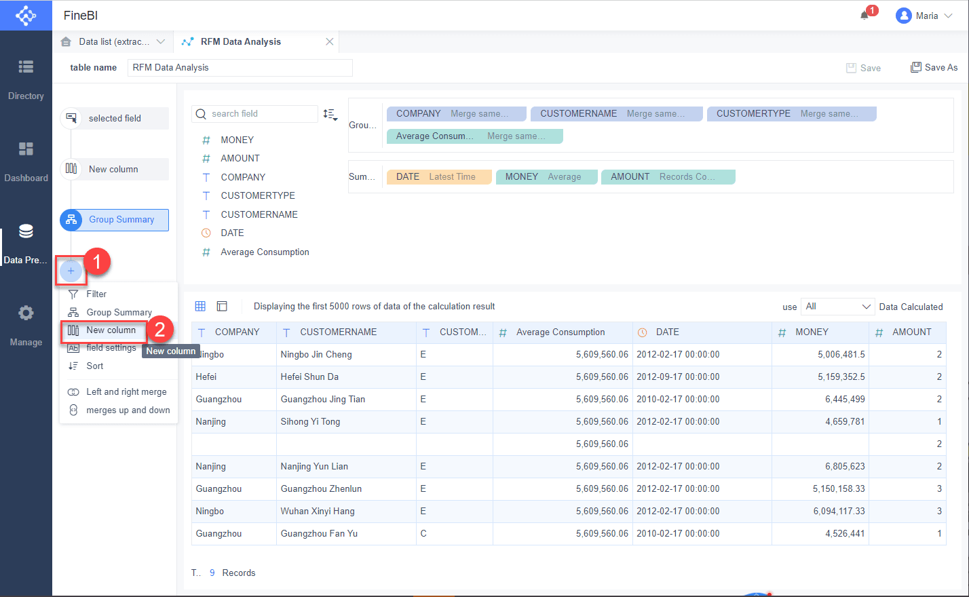Choose merges up and down option

click(119, 410)
